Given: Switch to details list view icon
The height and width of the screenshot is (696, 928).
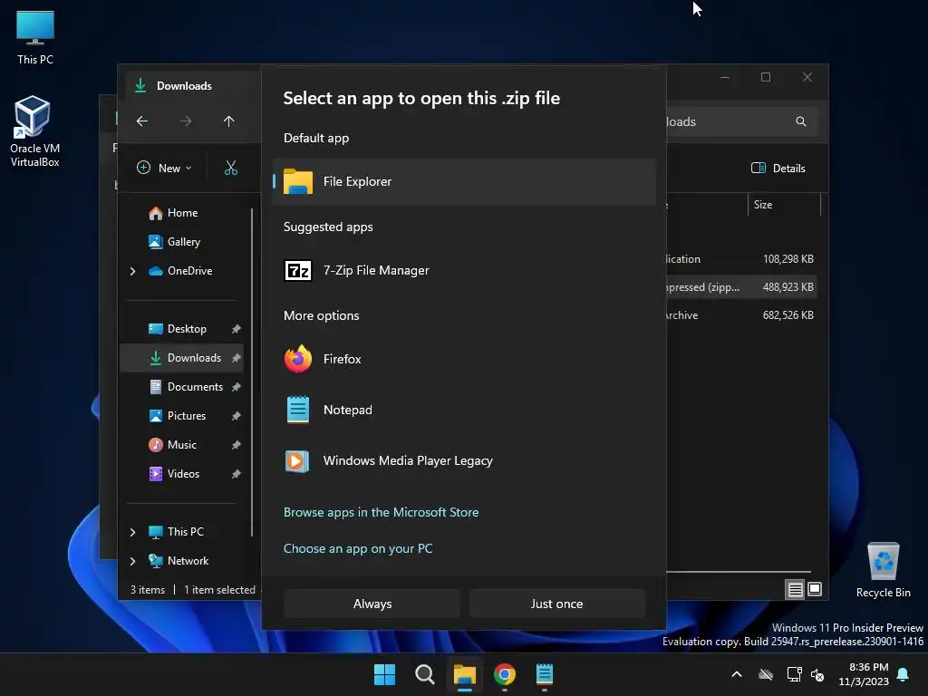Looking at the screenshot, I should pyautogui.click(x=795, y=589).
